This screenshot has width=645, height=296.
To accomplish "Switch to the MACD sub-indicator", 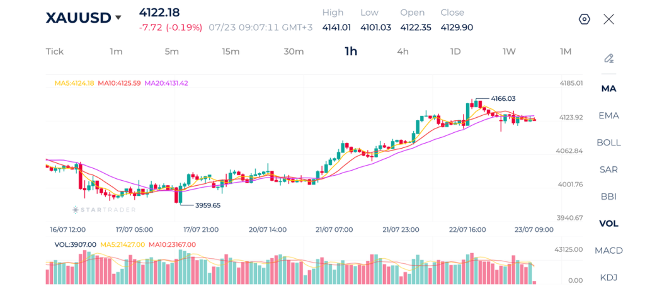I will click(609, 251).
